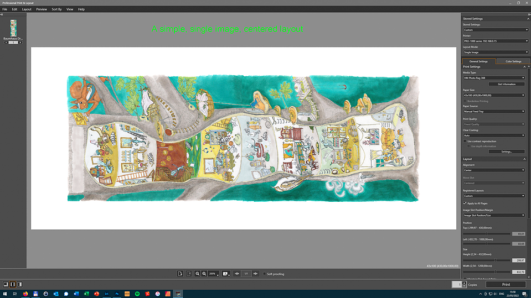The width and height of the screenshot is (531, 298).
Task: Open Photoshop from the taskbar
Action: pyautogui.click(x=117, y=294)
